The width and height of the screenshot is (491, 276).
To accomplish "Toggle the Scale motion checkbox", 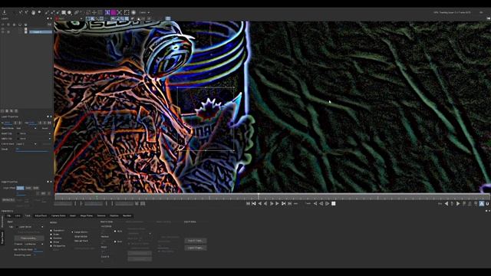I will 51,235.
